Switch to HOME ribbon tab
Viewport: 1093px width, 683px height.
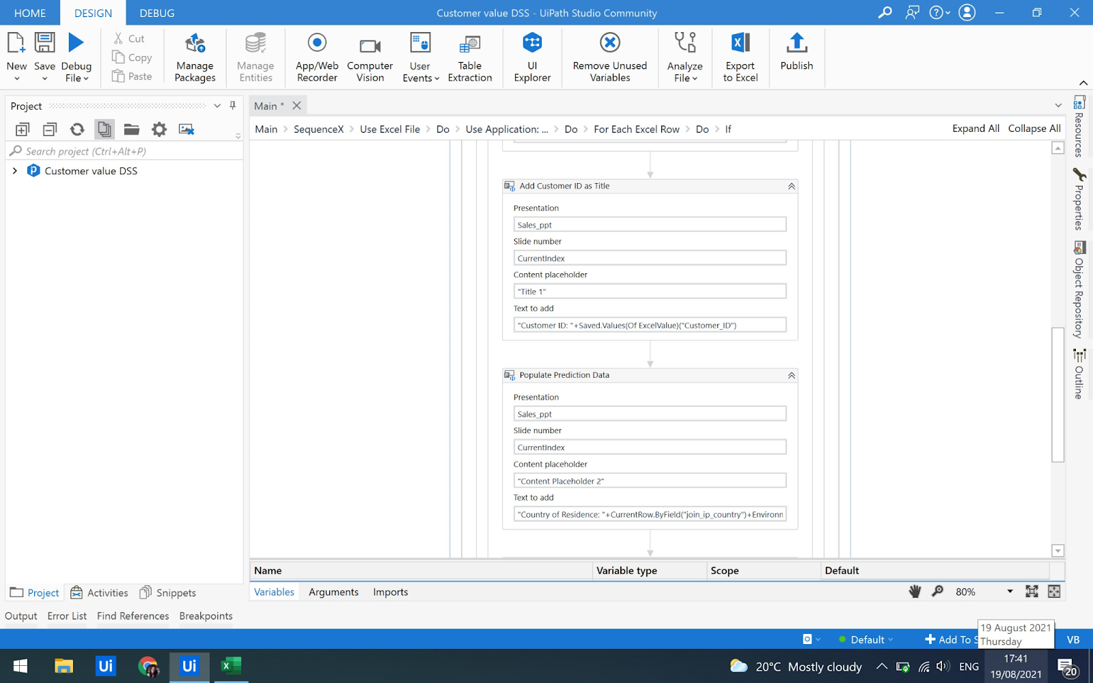click(30, 13)
